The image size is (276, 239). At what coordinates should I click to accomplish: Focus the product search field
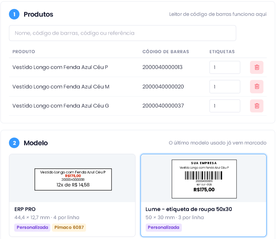coord(123,33)
